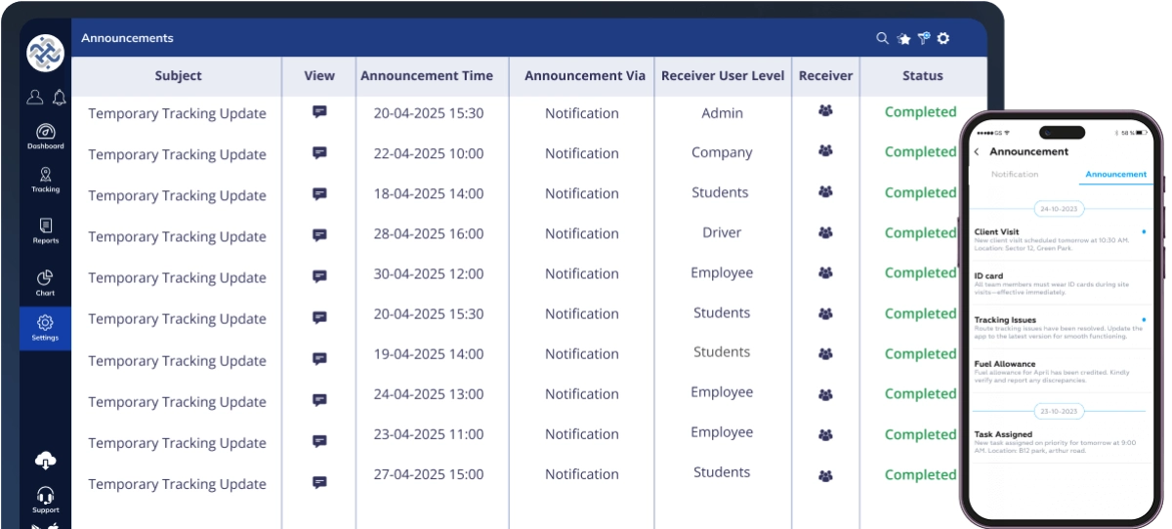Open Dashboard from the sidebar
1172x529 pixels.
click(45, 136)
